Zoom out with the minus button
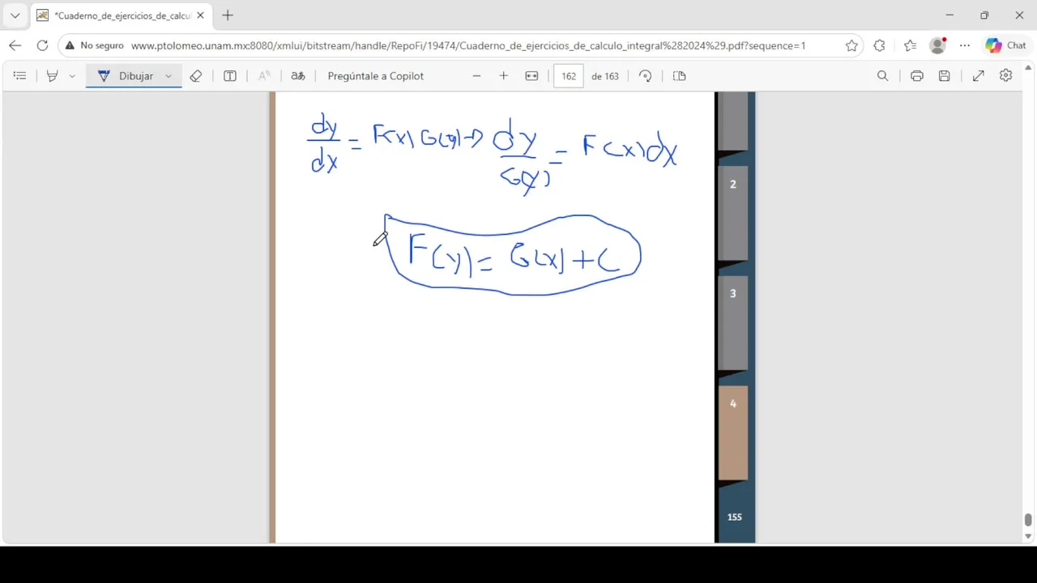 coord(476,76)
